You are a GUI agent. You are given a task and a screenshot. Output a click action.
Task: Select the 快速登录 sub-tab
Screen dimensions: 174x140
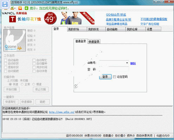click(94, 42)
